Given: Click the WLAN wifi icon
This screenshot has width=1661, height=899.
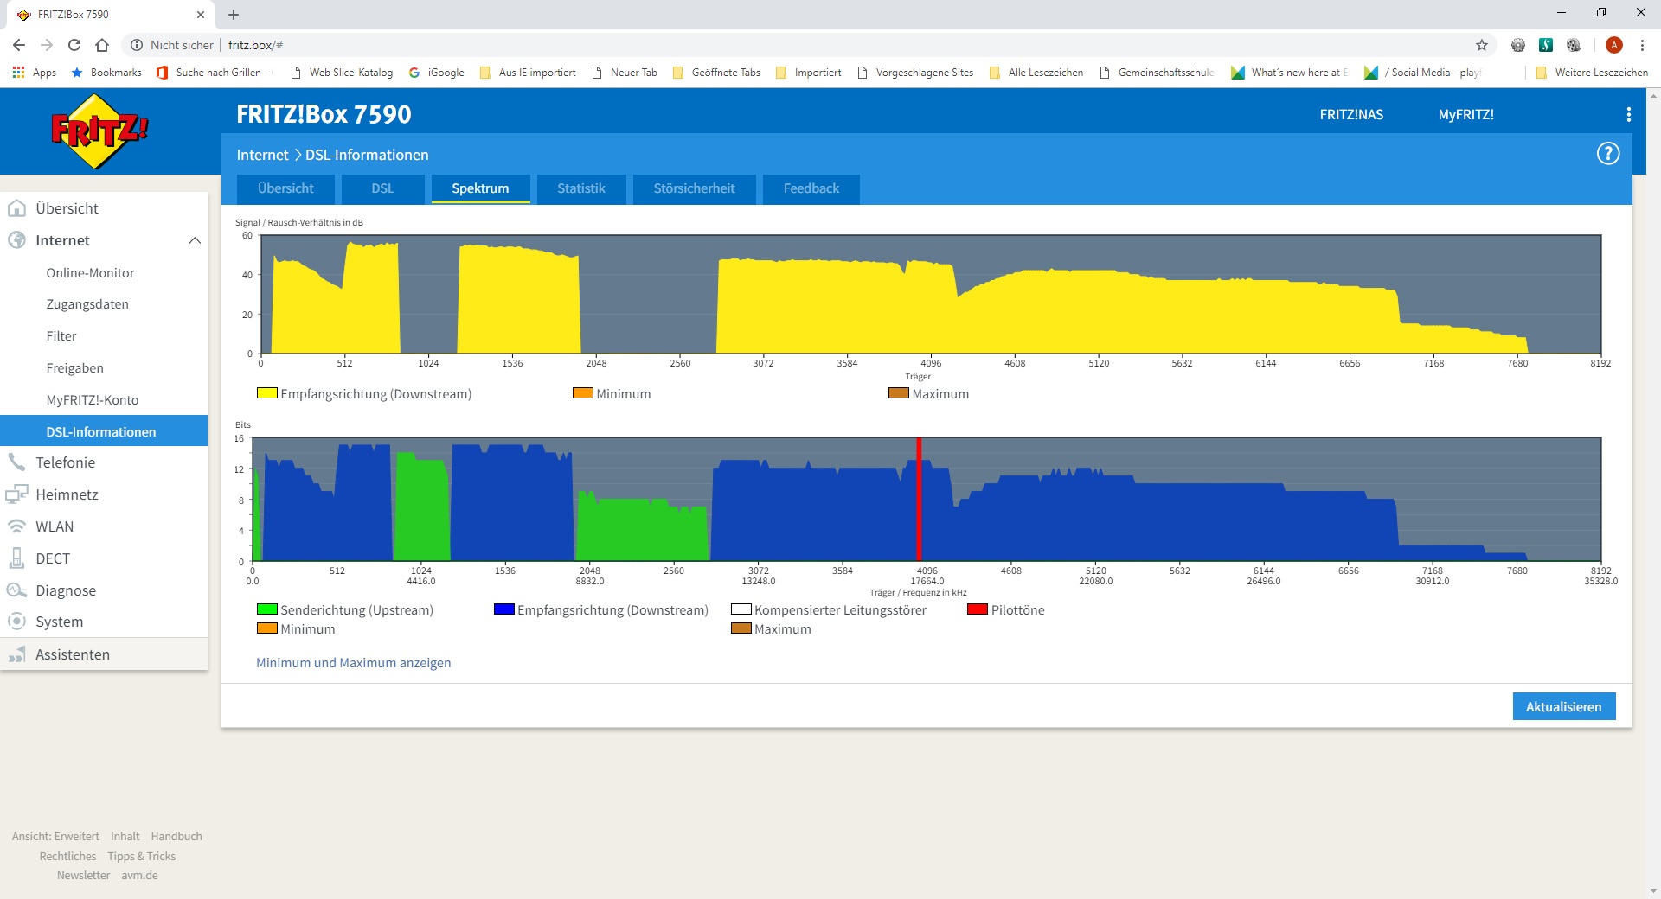Looking at the screenshot, I should click(16, 526).
